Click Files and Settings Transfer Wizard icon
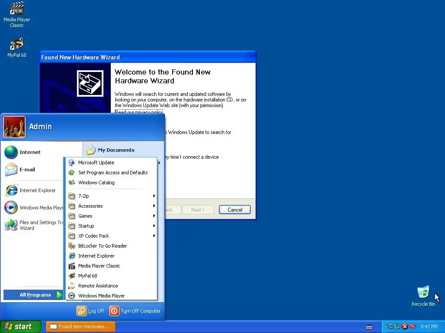 point(11,225)
